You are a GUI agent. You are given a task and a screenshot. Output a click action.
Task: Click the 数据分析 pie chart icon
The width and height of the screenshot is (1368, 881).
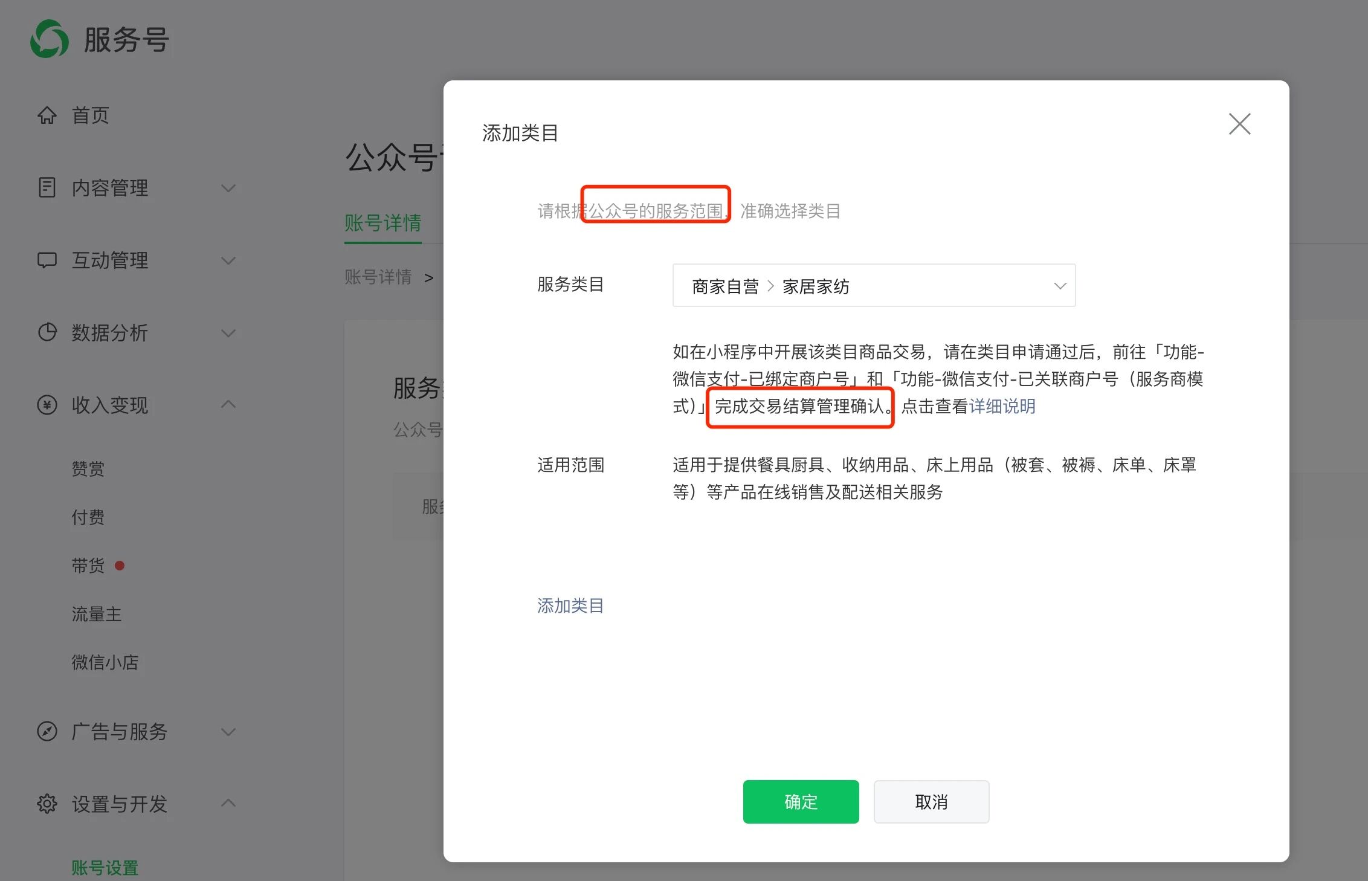pos(47,332)
